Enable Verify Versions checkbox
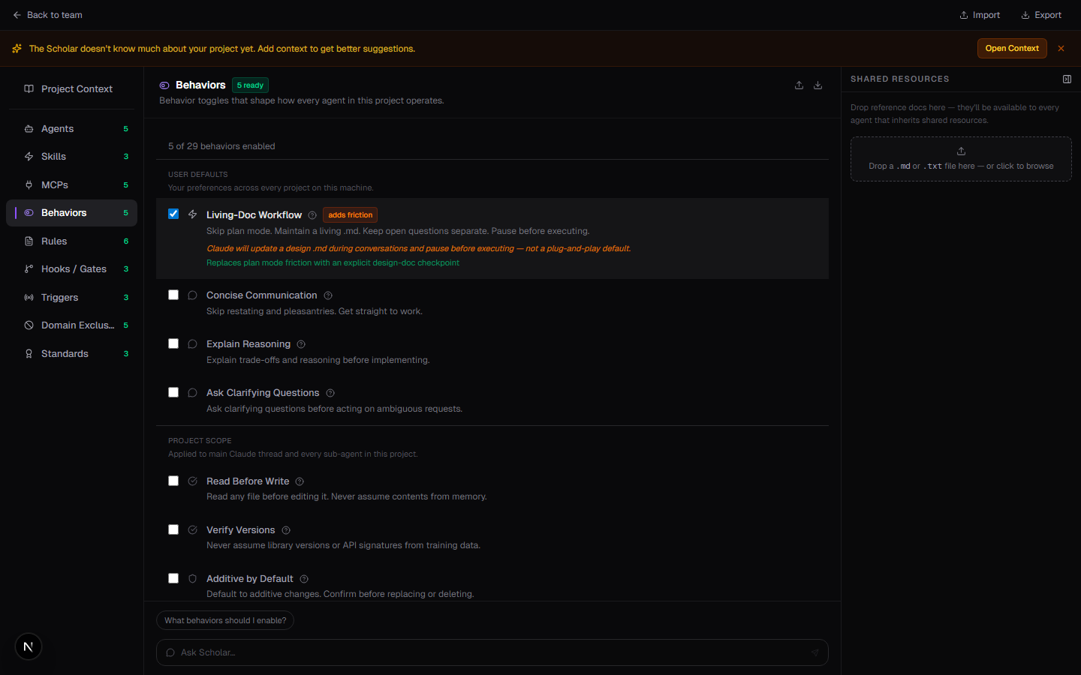 (173, 529)
